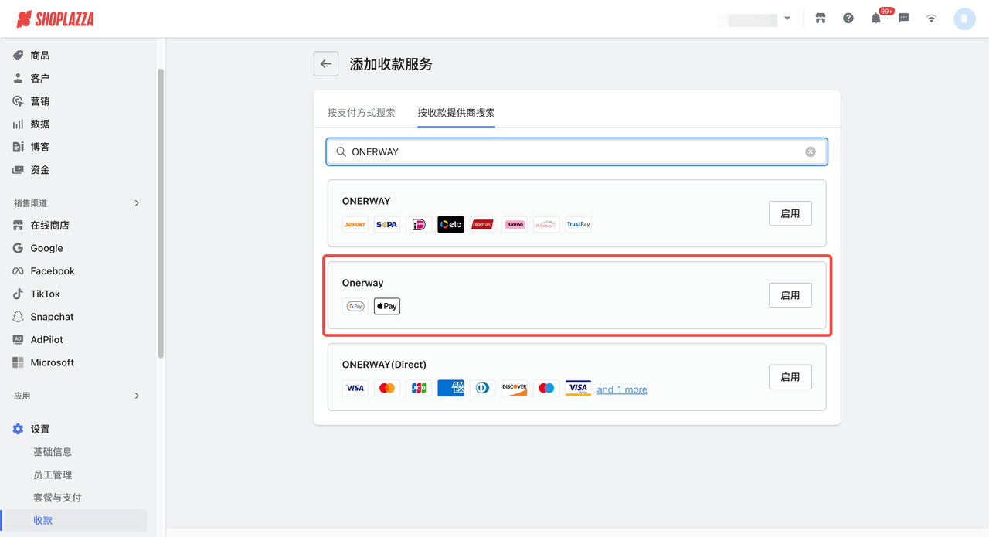Click the Shoplazza logo

(54, 18)
